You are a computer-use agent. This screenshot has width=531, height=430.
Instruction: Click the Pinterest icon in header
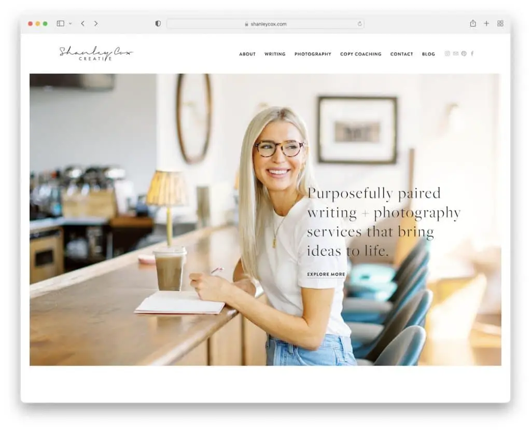(464, 53)
